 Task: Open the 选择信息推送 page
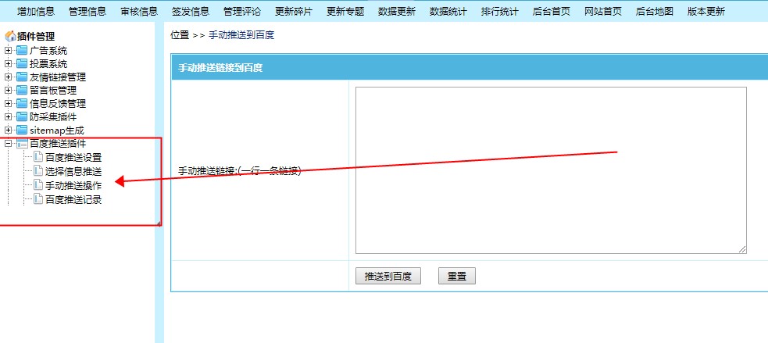click(x=73, y=171)
